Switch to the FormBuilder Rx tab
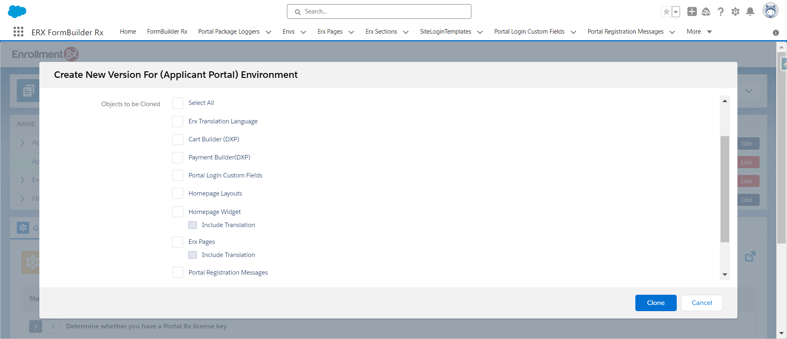This screenshot has height=339, width=787. 167,32
